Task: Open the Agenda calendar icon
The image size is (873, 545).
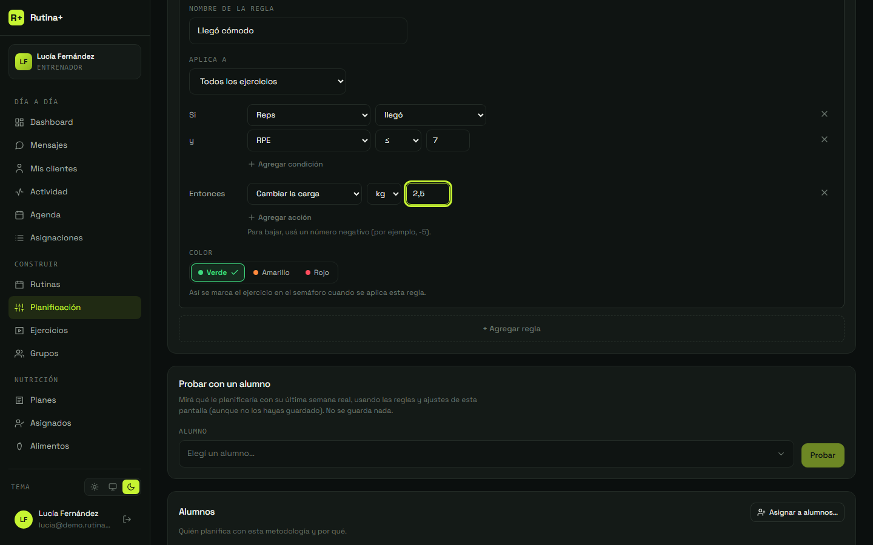Action: [19, 215]
